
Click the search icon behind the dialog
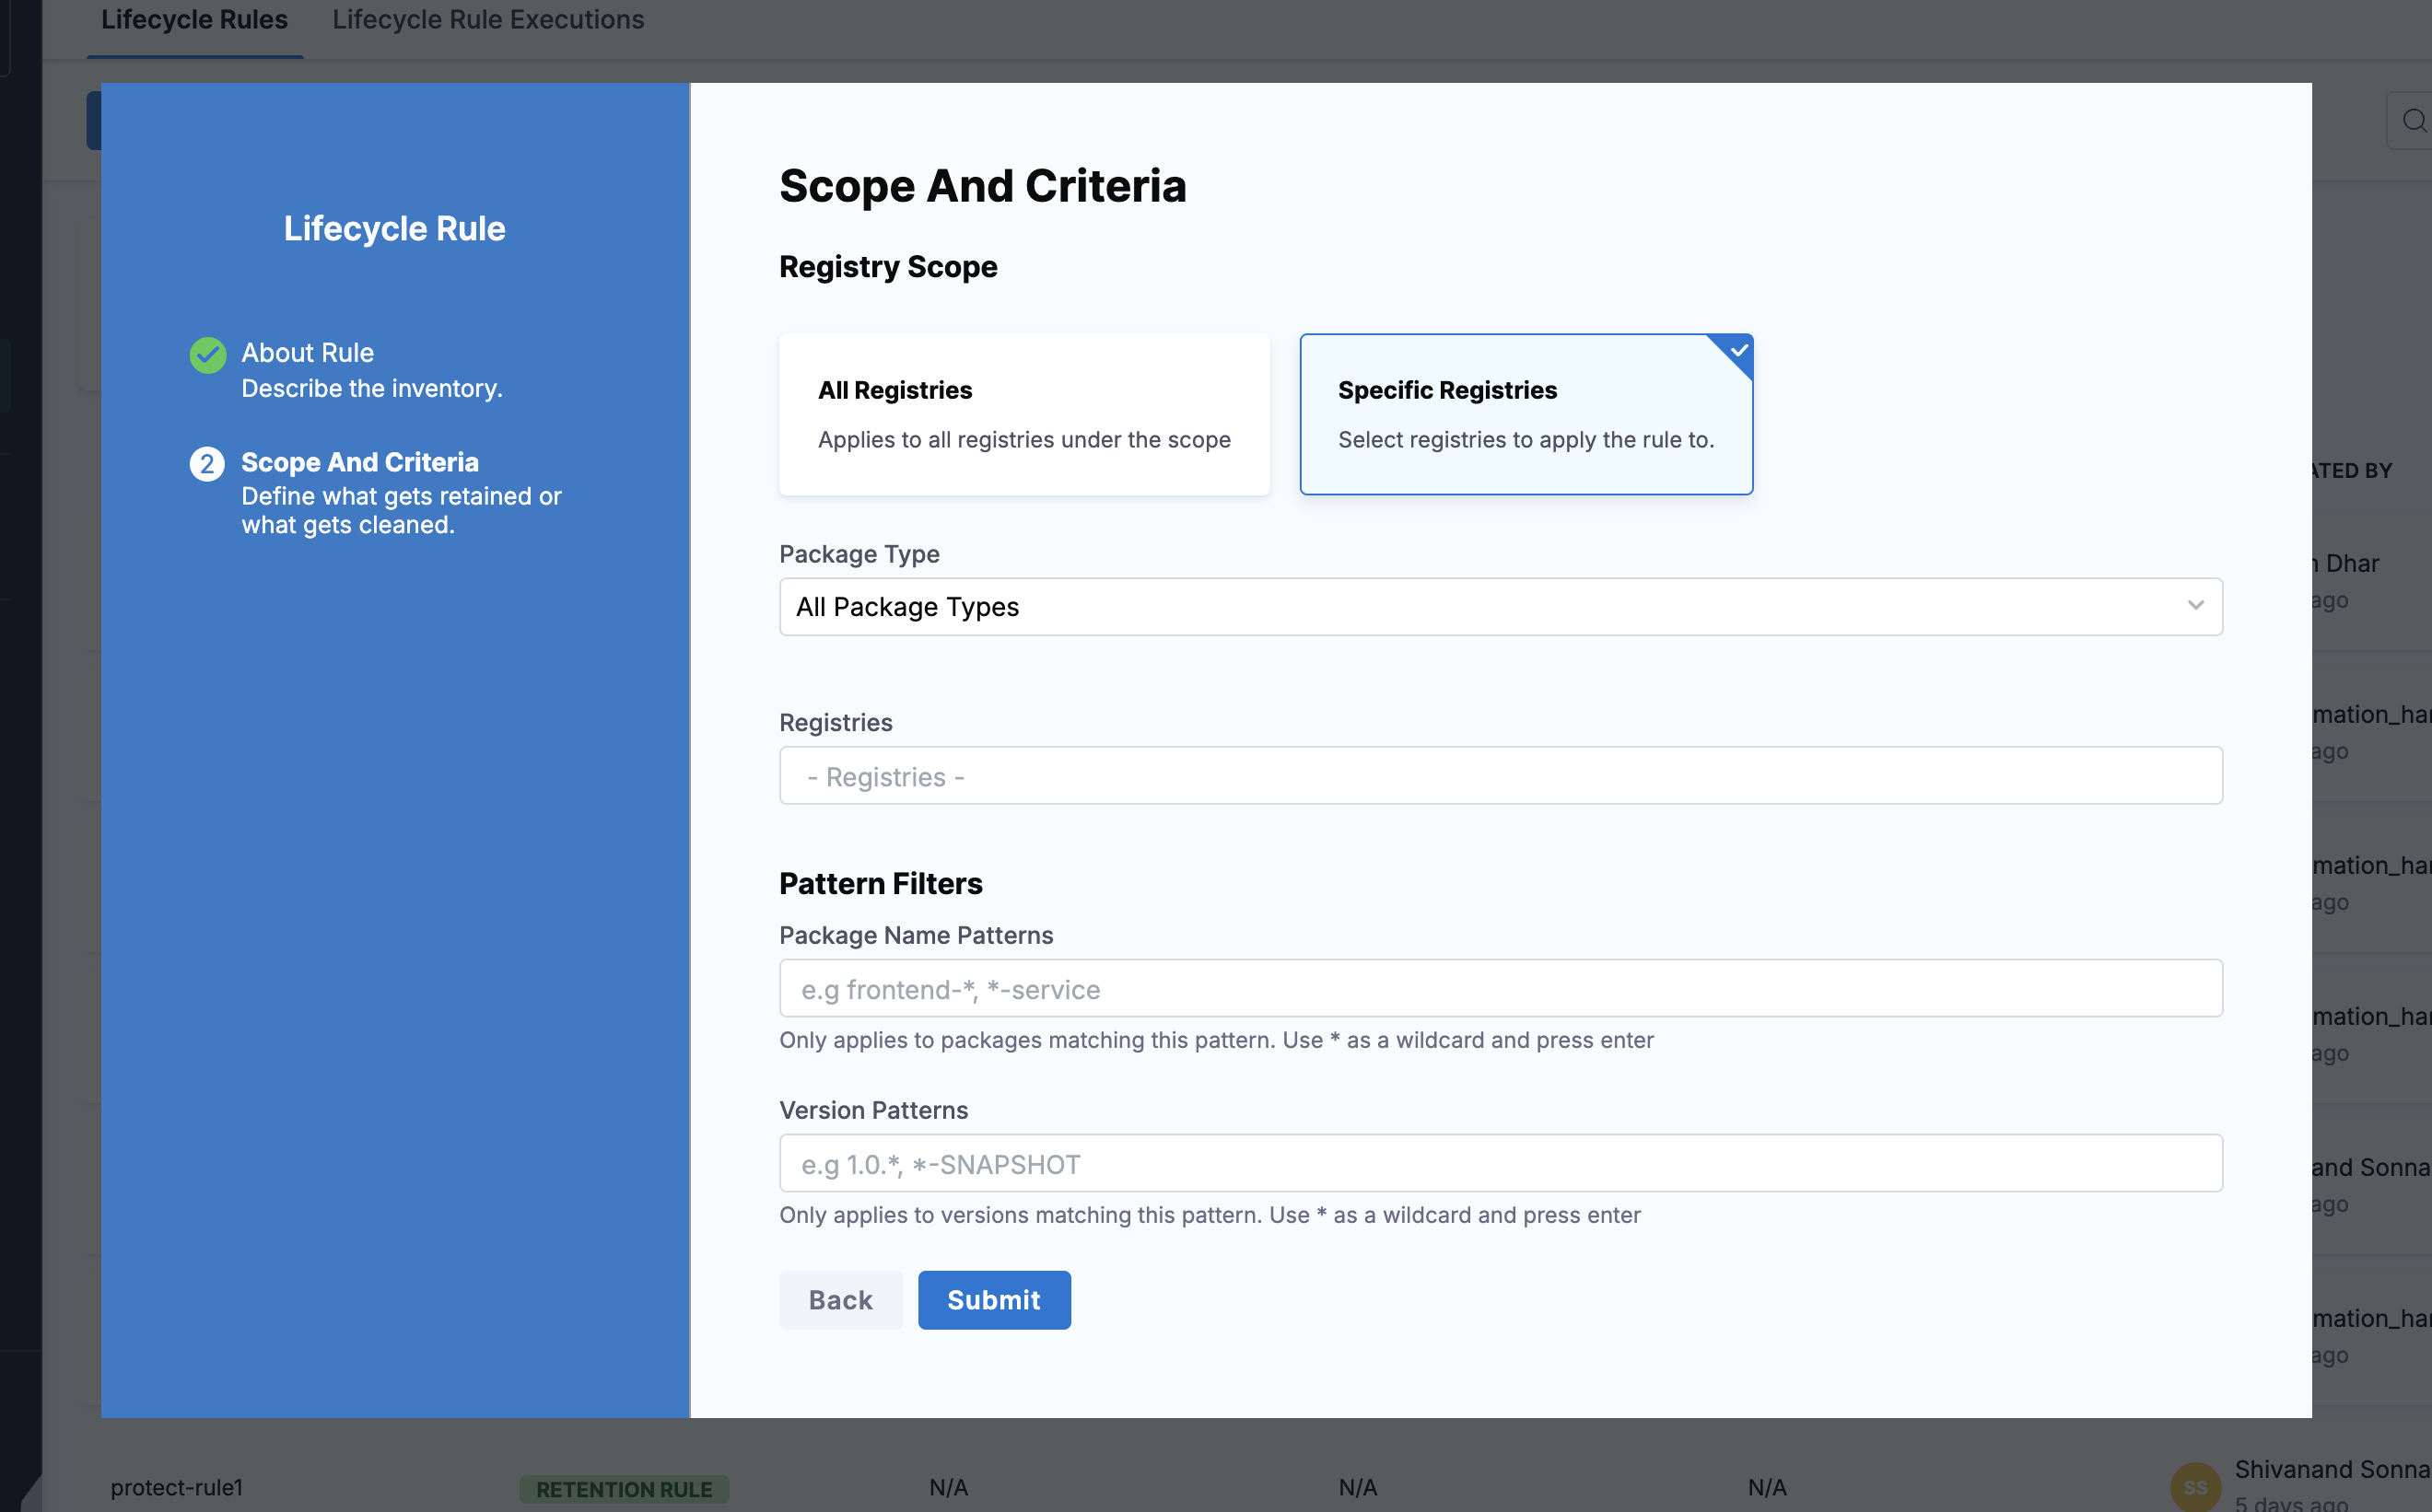(x=2415, y=121)
